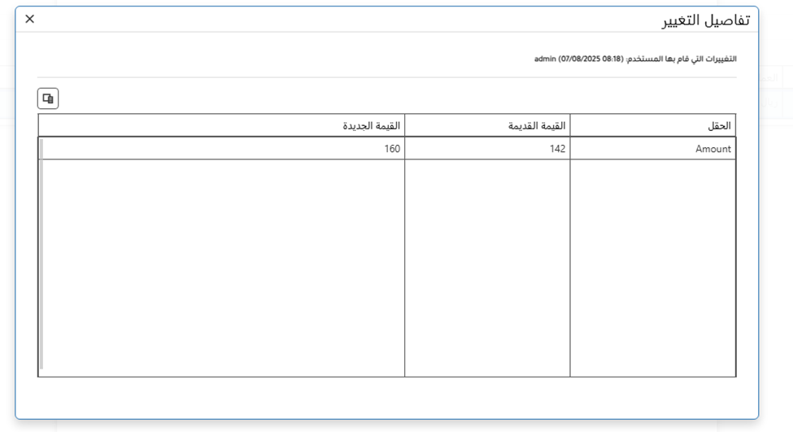Click the separator line under user info

click(386, 77)
